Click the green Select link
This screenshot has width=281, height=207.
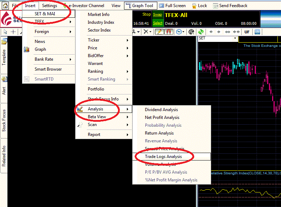click(x=158, y=23)
